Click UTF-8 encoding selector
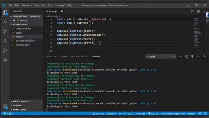This screenshot has height=118, width=209. 122,114
